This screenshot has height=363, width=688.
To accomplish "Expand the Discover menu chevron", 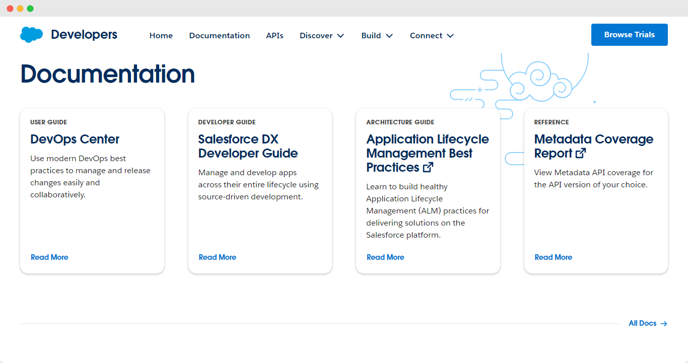I will tap(340, 36).
